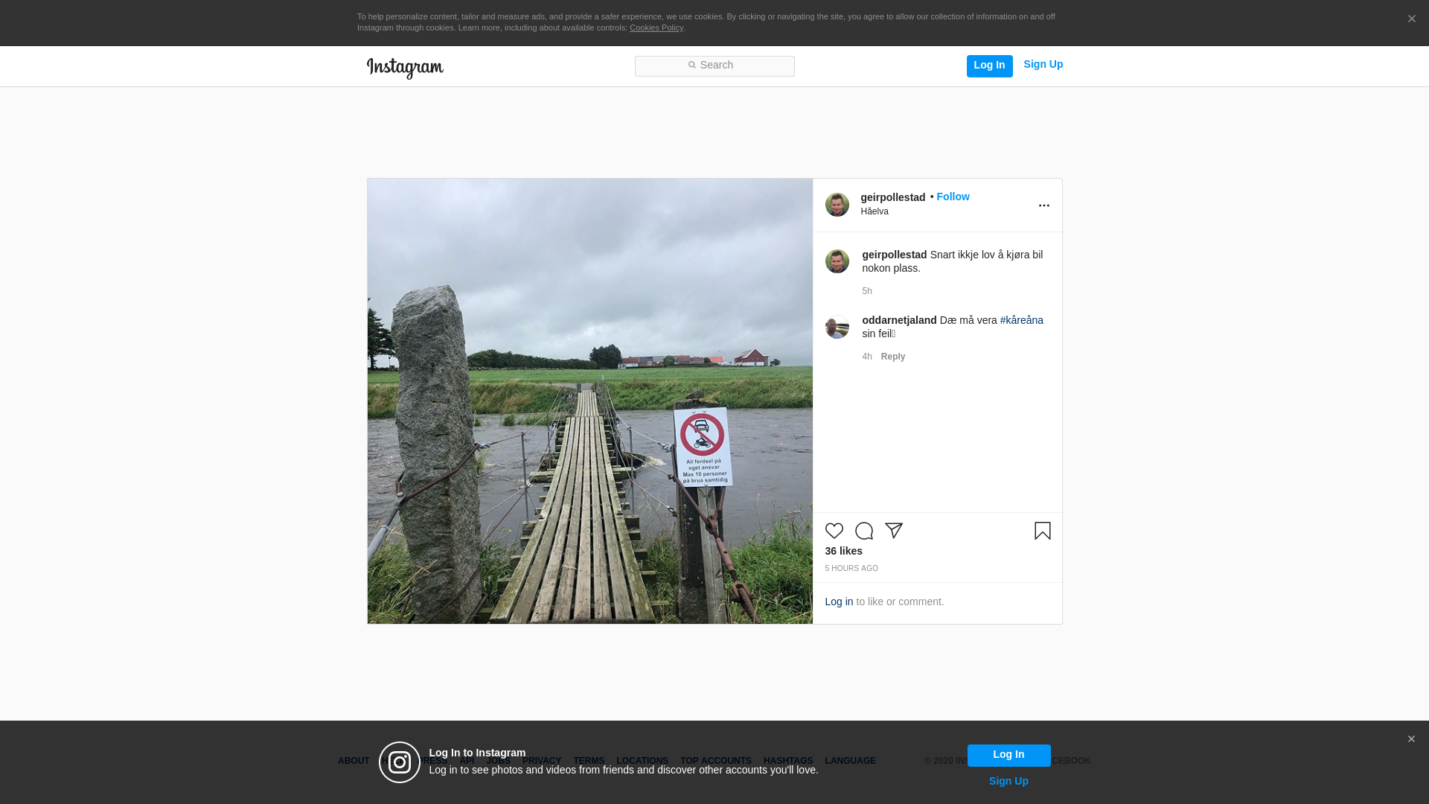Click the Search input field
Screen dimensions: 1429x804
point(714,66)
